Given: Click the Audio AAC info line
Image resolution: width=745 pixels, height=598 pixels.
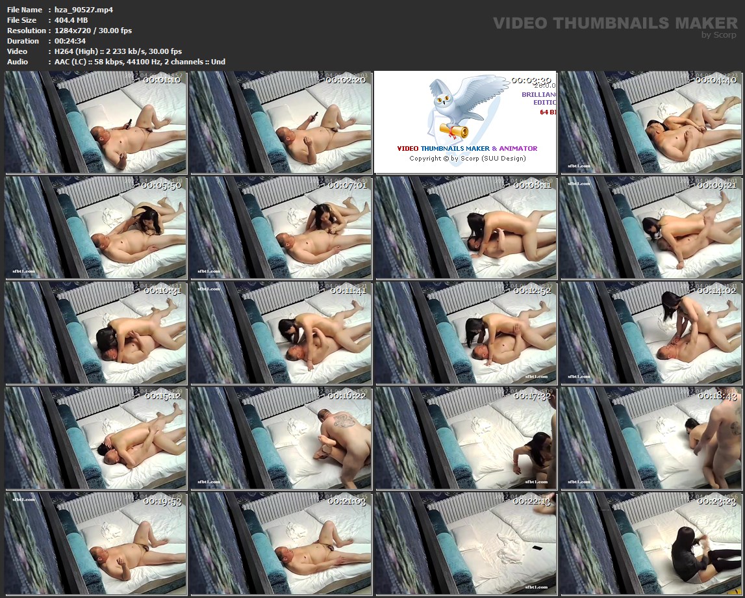Looking at the screenshot, I should (x=140, y=62).
